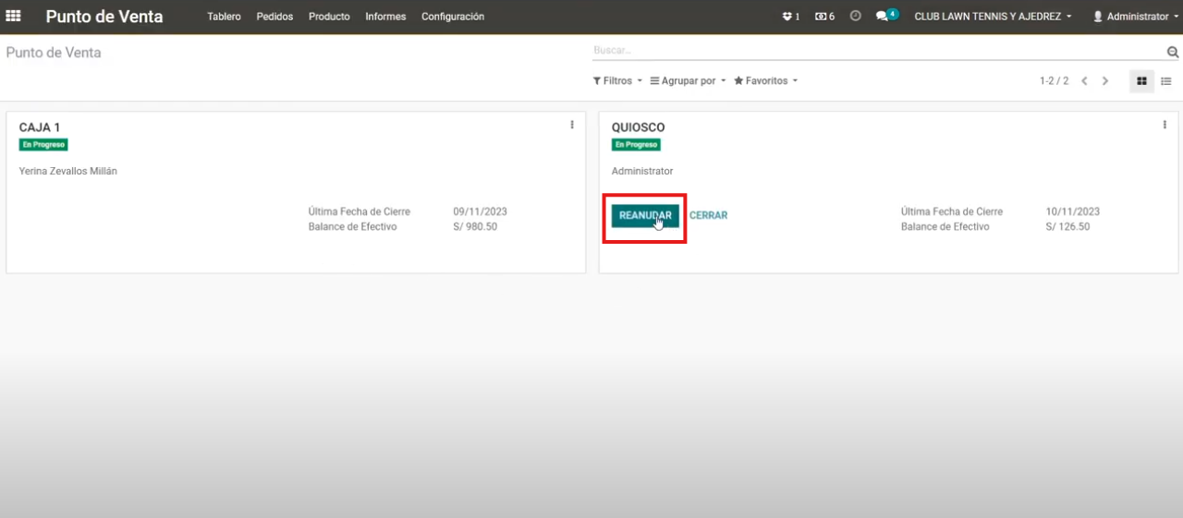The image size is (1183, 518).
Task: Open the Favoritos dropdown
Action: (x=765, y=81)
